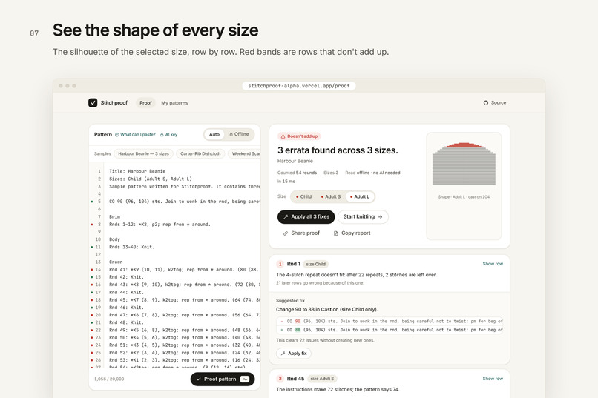Click the '3 errata found across 3 sizes' heading
Screen dimensions: 598x398
click(x=338, y=150)
